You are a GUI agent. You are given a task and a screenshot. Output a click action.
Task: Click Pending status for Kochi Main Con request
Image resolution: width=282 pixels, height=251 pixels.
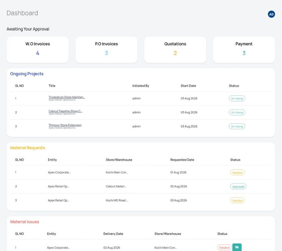click(237, 172)
